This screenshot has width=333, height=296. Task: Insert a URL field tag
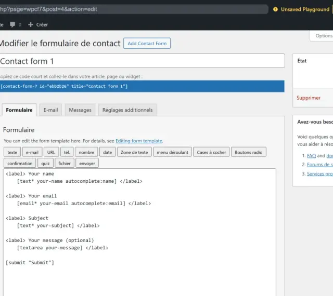click(x=51, y=152)
